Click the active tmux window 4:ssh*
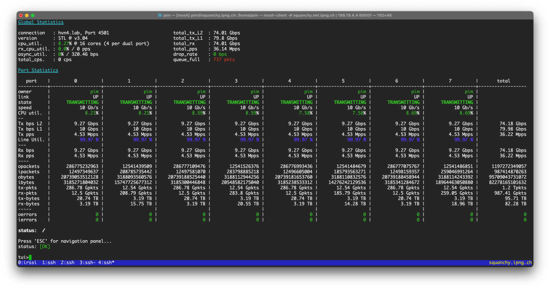550x289 pixels. [106, 263]
